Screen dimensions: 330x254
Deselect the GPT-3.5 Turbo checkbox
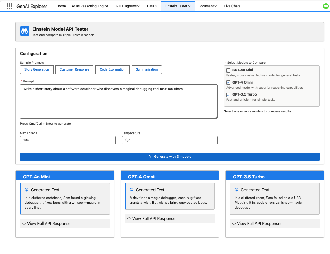coord(228,94)
